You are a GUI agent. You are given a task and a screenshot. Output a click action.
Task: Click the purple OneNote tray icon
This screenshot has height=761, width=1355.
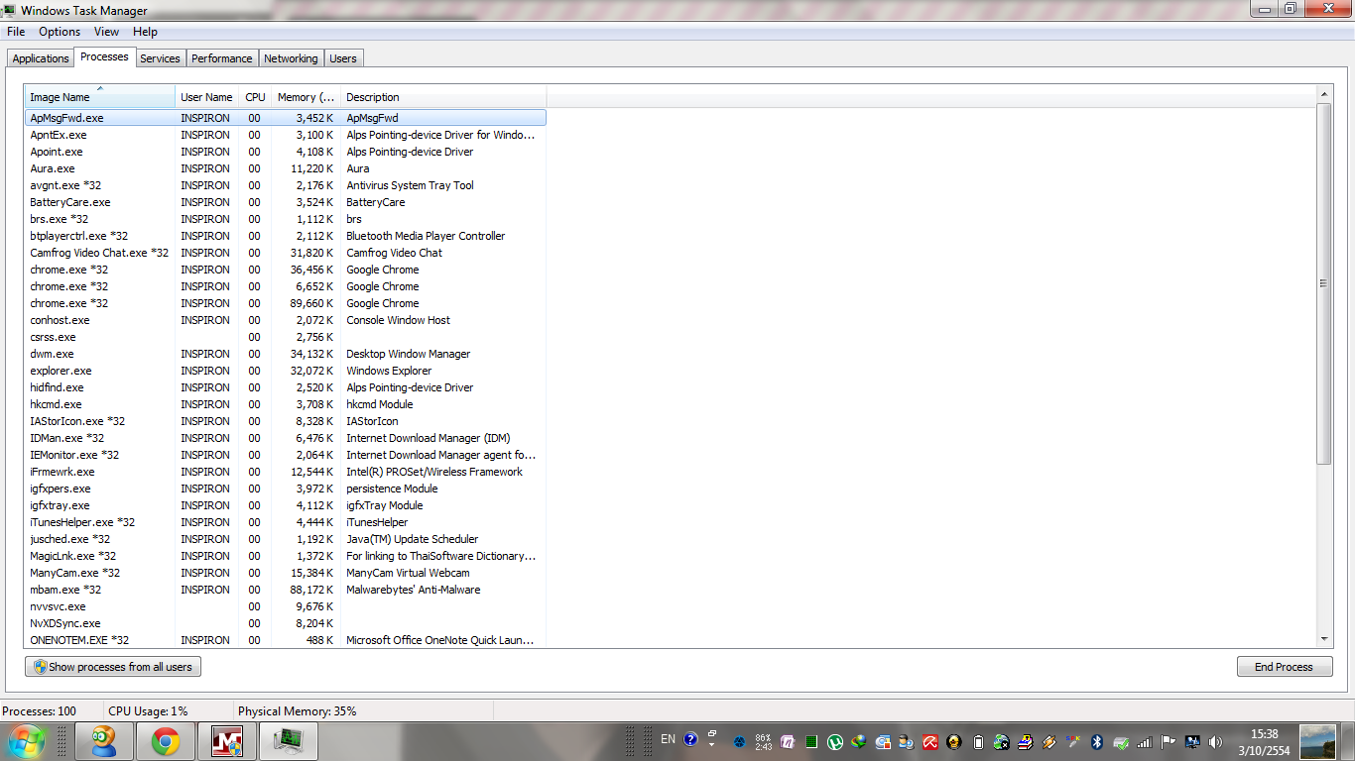[789, 741]
